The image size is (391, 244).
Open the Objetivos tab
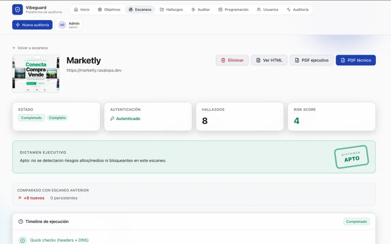(x=109, y=9)
